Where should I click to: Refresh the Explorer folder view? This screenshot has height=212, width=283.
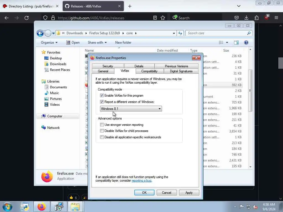point(180,33)
